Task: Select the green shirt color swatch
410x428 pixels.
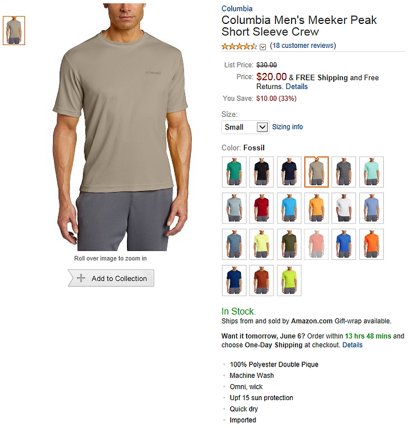Action: (234, 172)
